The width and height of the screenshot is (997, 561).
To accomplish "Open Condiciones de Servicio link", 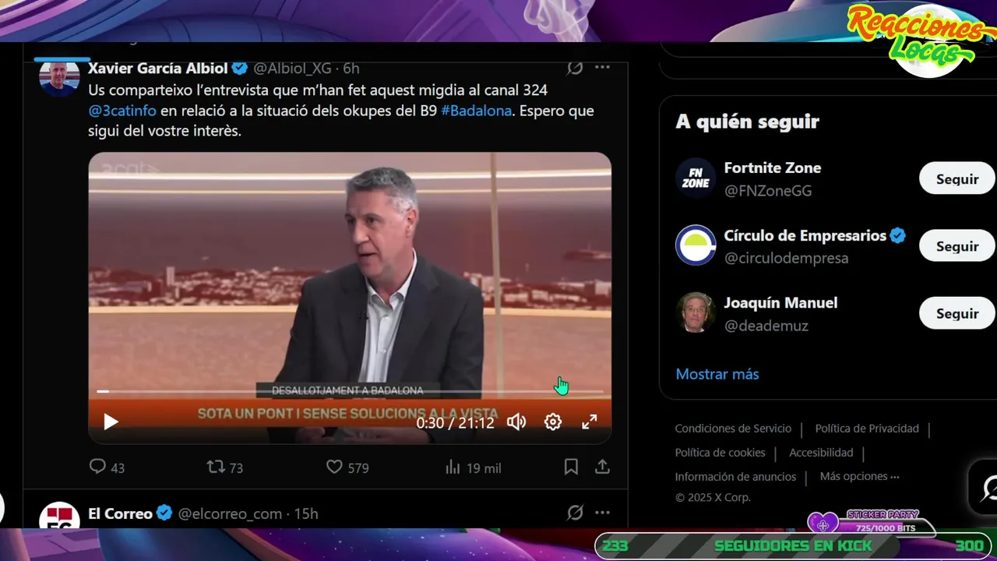I will (x=733, y=429).
